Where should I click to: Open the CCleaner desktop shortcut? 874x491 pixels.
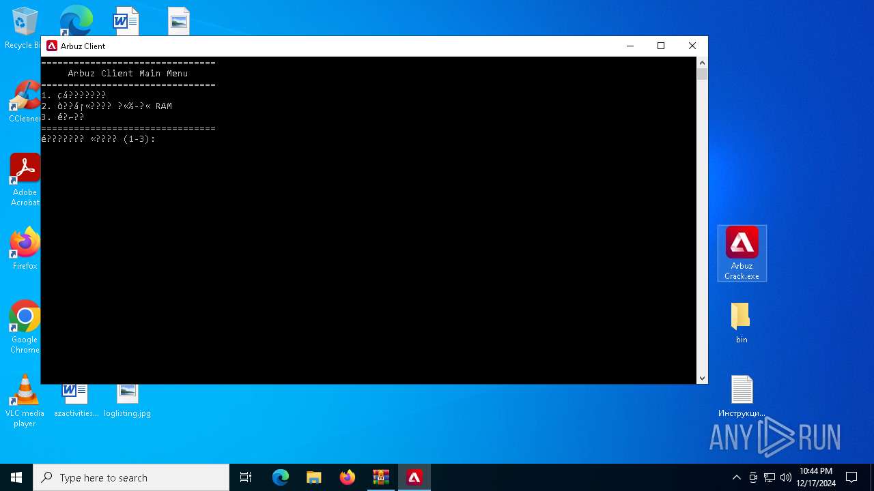coord(24,102)
